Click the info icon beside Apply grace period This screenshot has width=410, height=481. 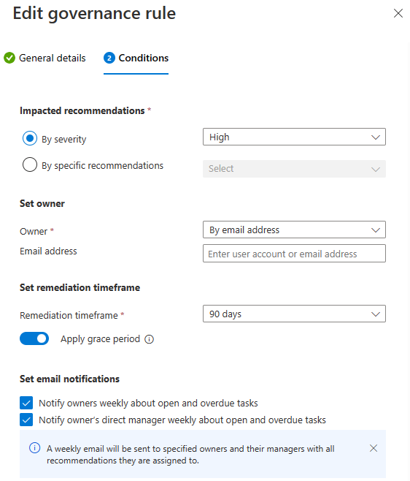point(149,339)
